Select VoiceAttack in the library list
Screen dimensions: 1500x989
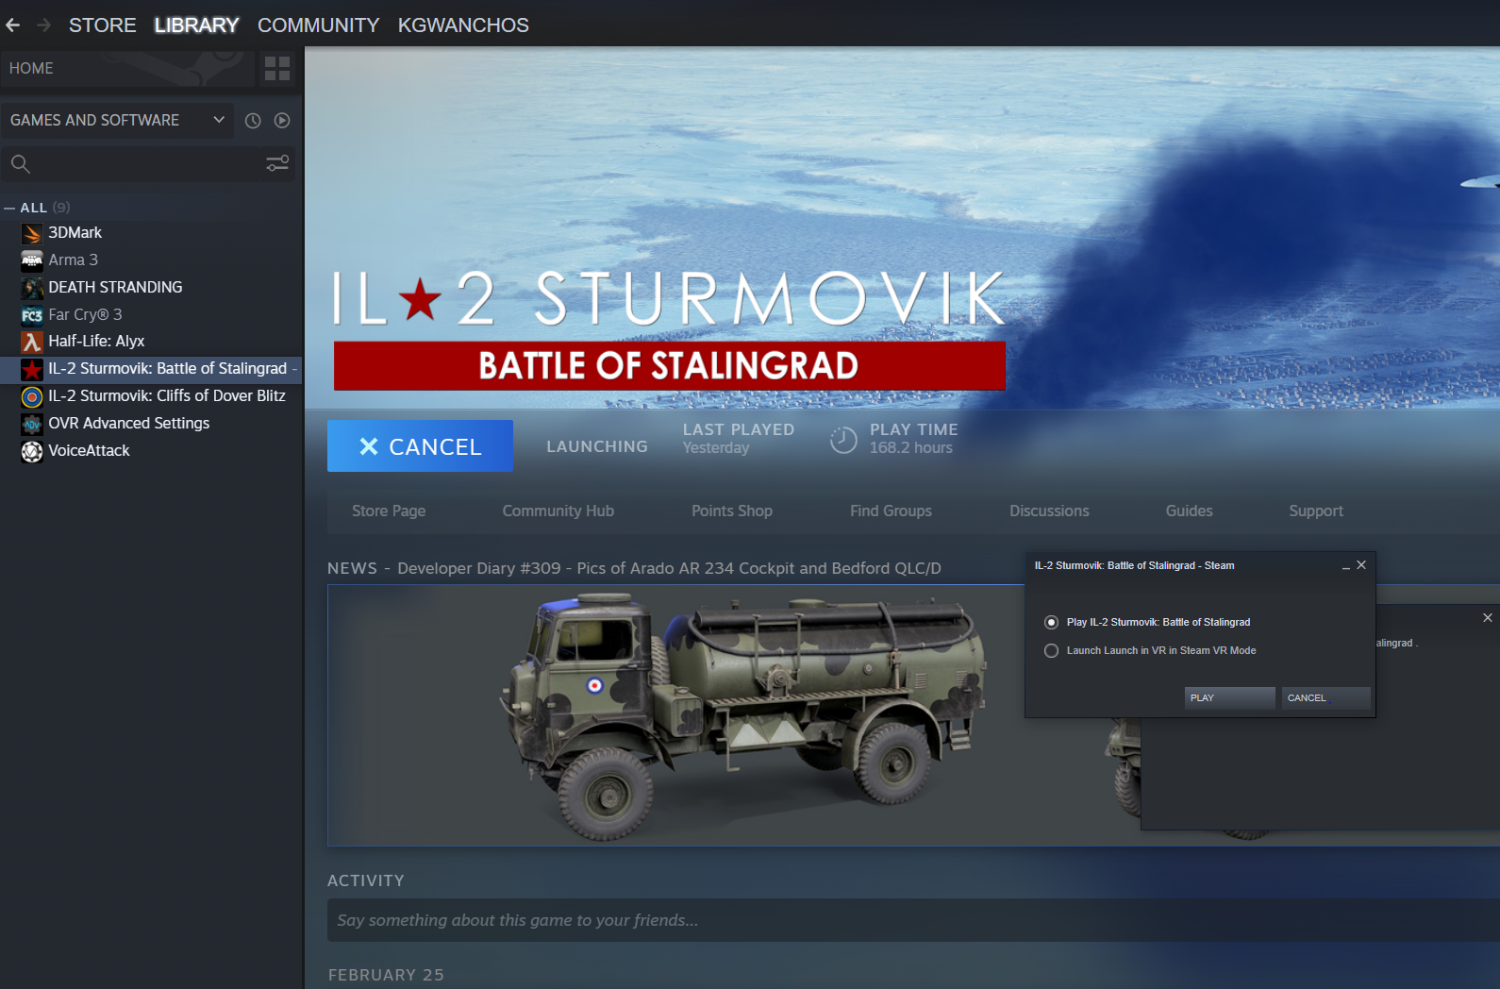(90, 451)
